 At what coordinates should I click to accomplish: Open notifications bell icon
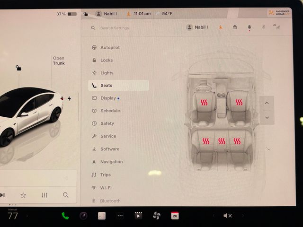click(x=250, y=27)
